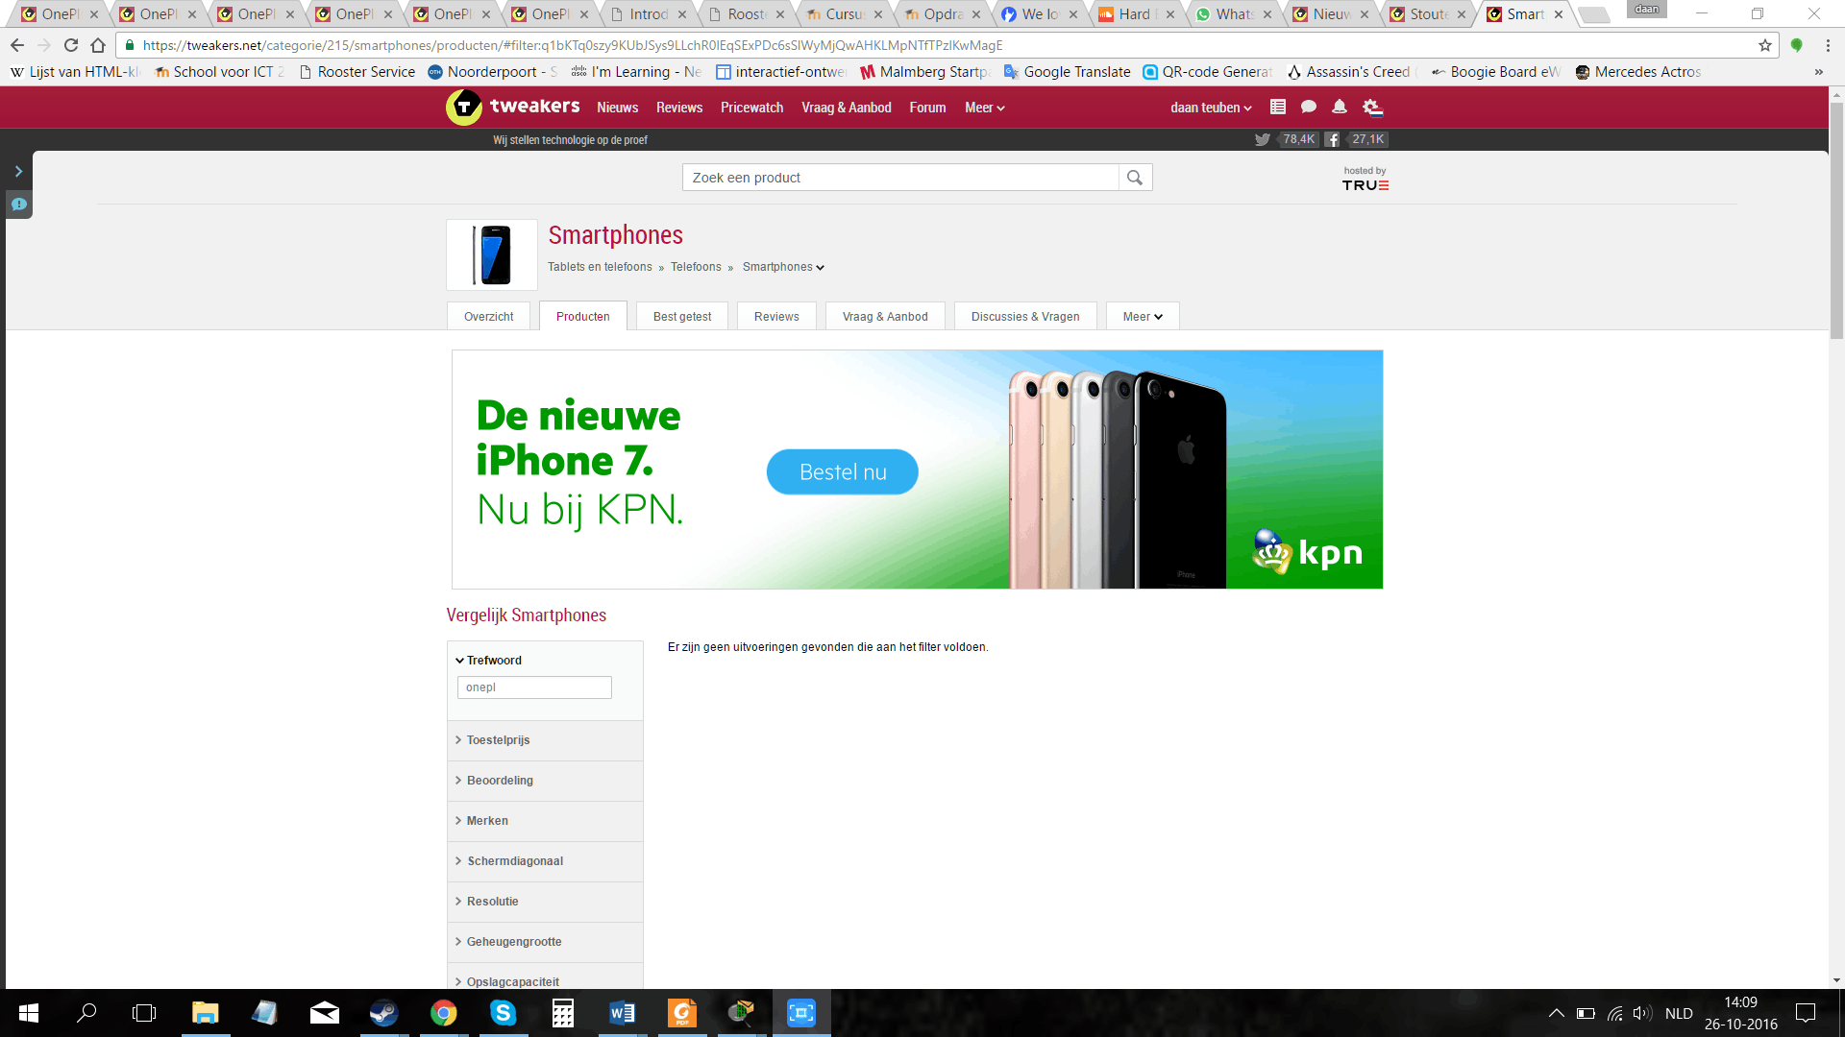Screen dimensions: 1845x1037
Task: Open the Action Center notification icon
Action: (x=1806, y=1013)
